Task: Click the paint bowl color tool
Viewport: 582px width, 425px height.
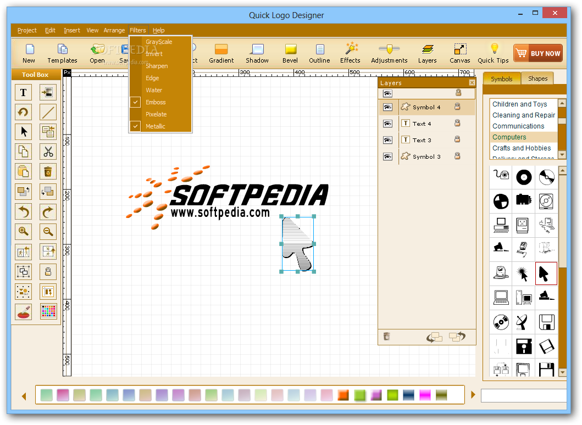Action: [24, 311]
